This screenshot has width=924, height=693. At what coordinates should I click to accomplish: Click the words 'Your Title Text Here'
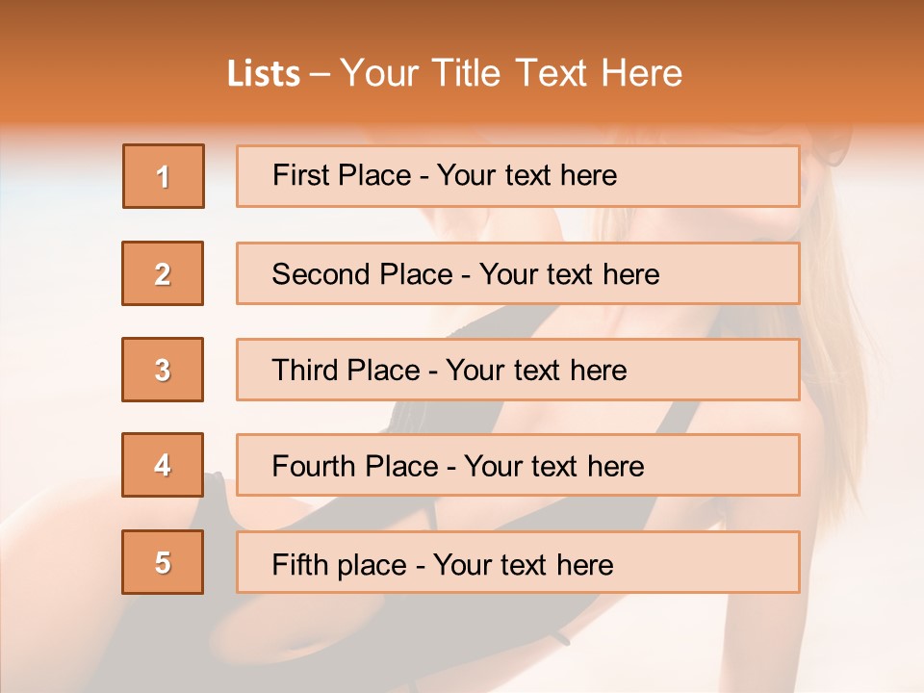[x=511, y=73]
